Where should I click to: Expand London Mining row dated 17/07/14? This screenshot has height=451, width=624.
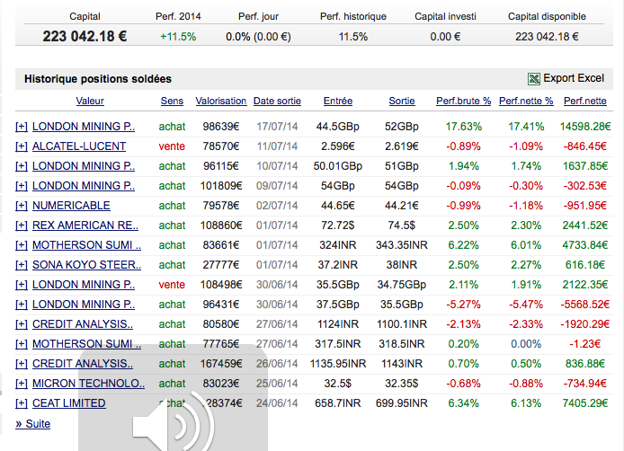tap(22, 127)
